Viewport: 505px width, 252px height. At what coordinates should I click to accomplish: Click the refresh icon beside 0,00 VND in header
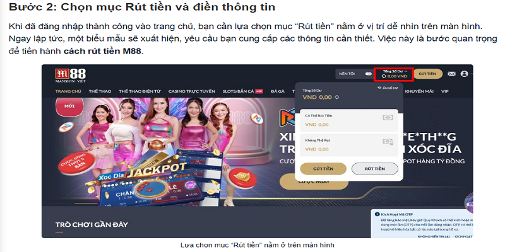tap(384, 76)
